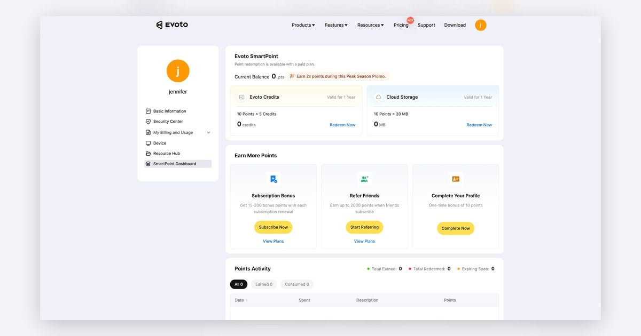
Task: Click the Spent column header
Action: pos(304,300)
